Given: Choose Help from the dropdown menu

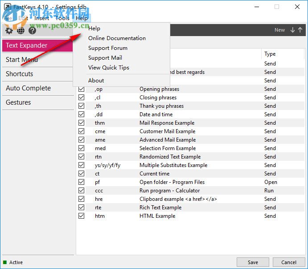Looking at the screenshot, I should pos(94,29).
